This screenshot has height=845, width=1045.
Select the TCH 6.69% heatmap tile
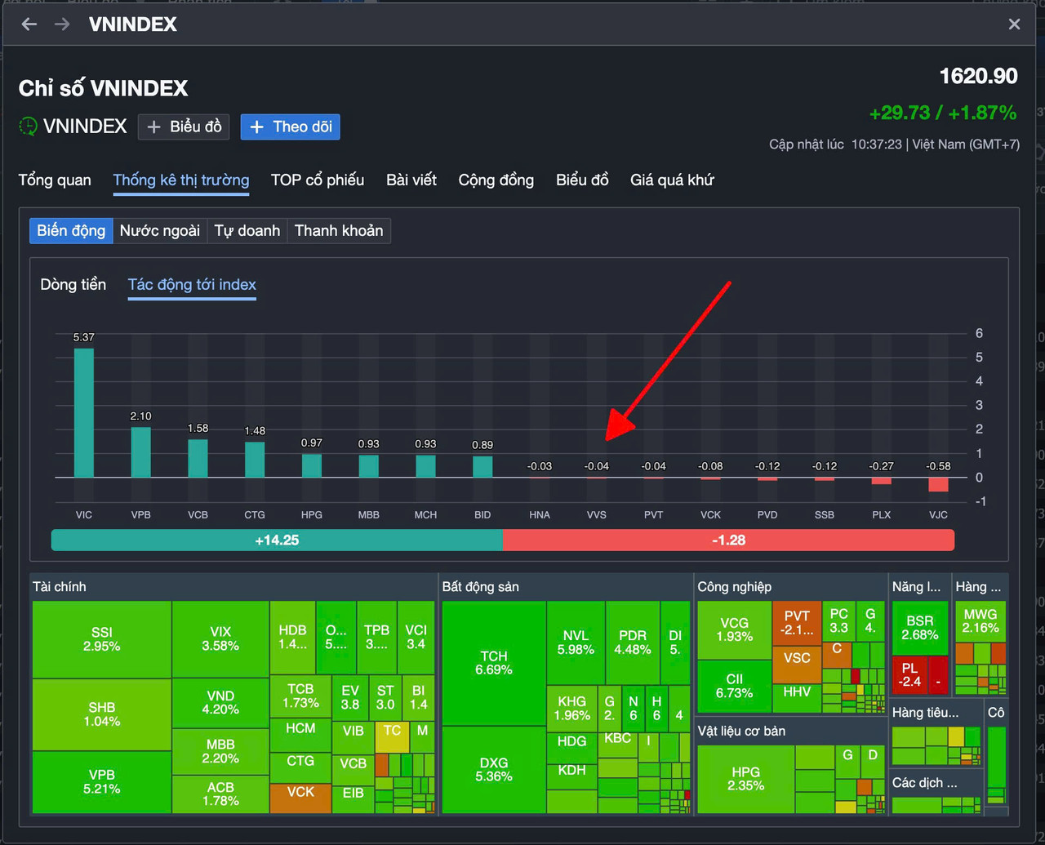pyautogui.click(x=494, y=663)
